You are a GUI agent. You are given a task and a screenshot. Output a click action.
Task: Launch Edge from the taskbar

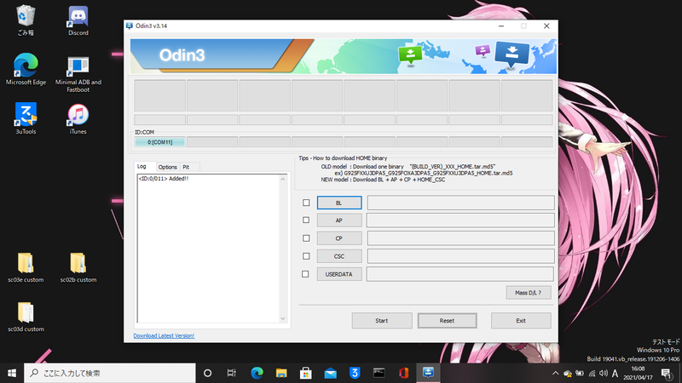click(x=257, y=373)
